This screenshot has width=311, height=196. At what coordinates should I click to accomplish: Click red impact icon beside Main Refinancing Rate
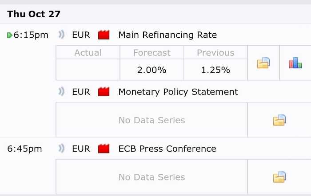pyautogui.click(x=104, y=35)
